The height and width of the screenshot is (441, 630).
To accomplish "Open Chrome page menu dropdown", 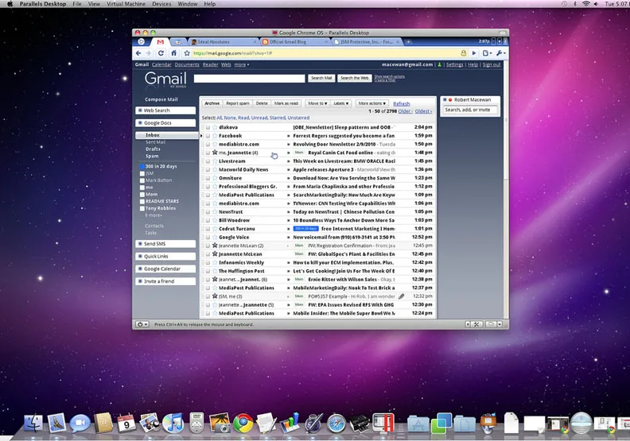I will [488, 53].
